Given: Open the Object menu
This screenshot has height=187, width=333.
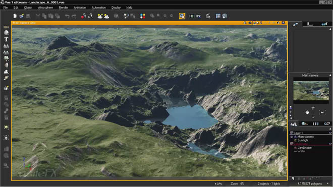Looking at the screenshot, I should [28, 8].
